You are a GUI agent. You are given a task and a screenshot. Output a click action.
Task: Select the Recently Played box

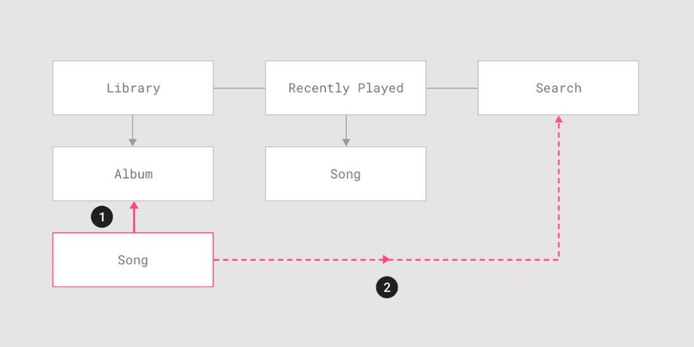(x=346, y=88)
